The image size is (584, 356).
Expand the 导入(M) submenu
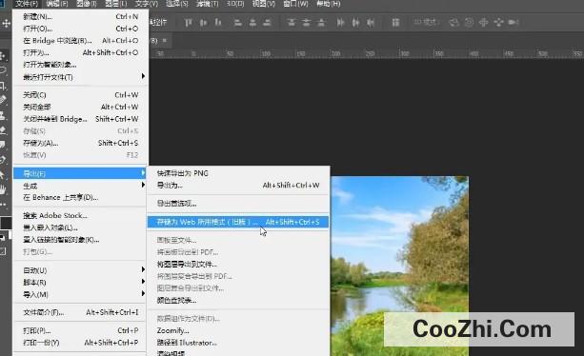coord(80,294)
